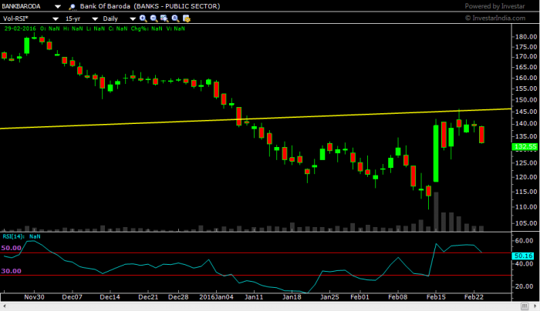Click the tall Feb15 volume bar
The height and width of the screenshot is (311, 540).
pos(436,212)
